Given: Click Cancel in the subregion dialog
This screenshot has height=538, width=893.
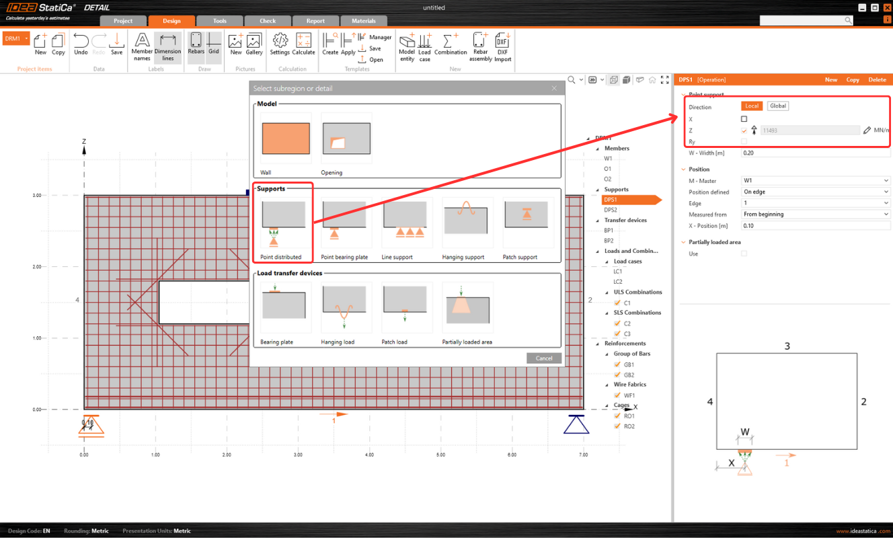Looking at the screenshot, I should (543, 358).
